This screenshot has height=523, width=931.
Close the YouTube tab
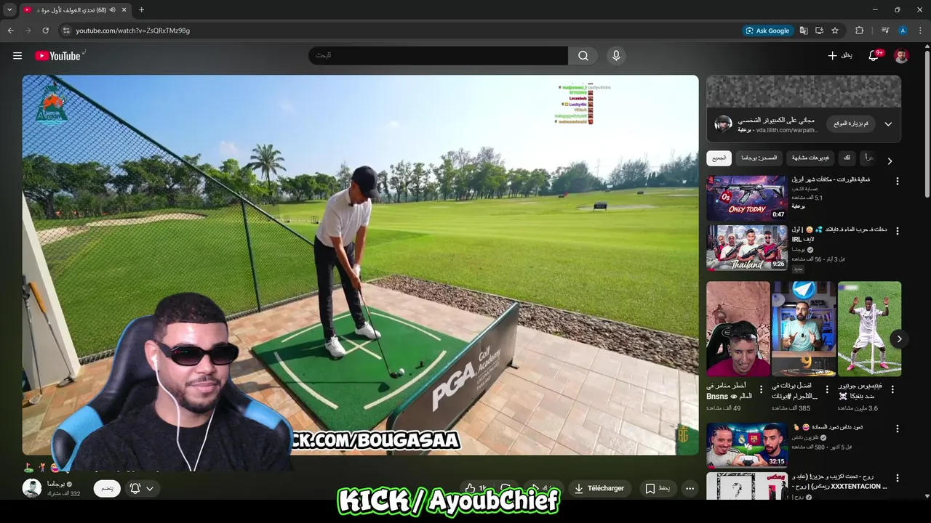pyautogui.click(x=124, y=9)
